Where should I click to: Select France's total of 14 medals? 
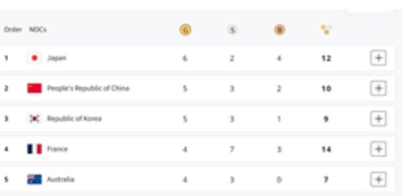tap(326, 149)
